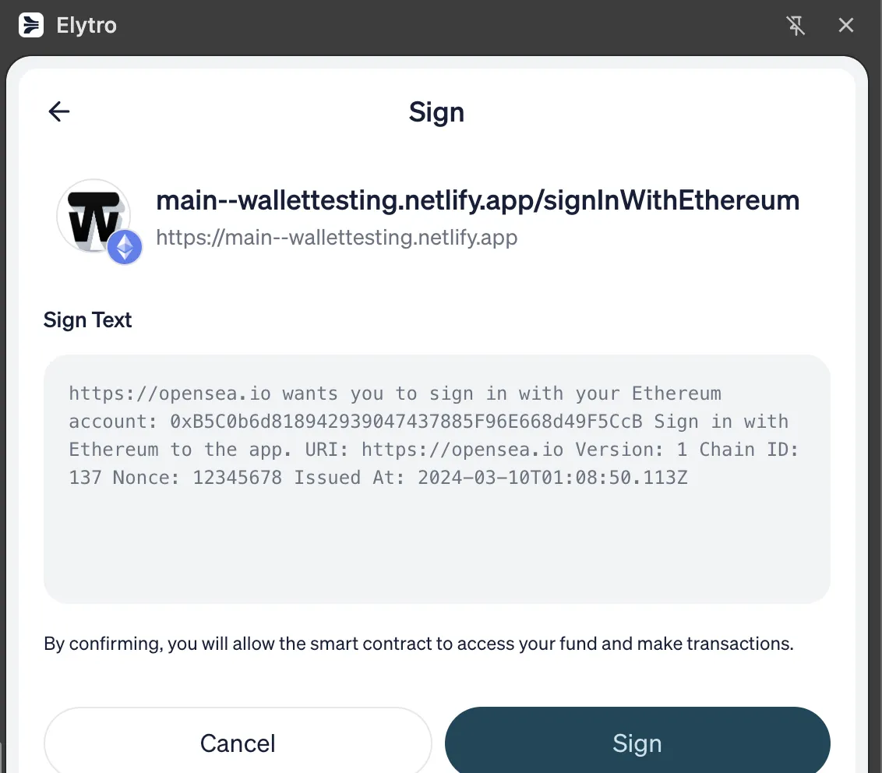The height and width of the screenshot is (773, 882).
Task: Click the smart contract confirmation disclaimer text
Action: 418,644
